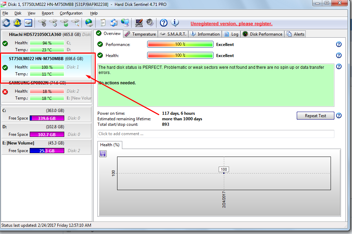Click the C: drive 339.6 GB free space bar
Image resolution: width=352 pixels, height=234 pixels.
coord(47,118)
